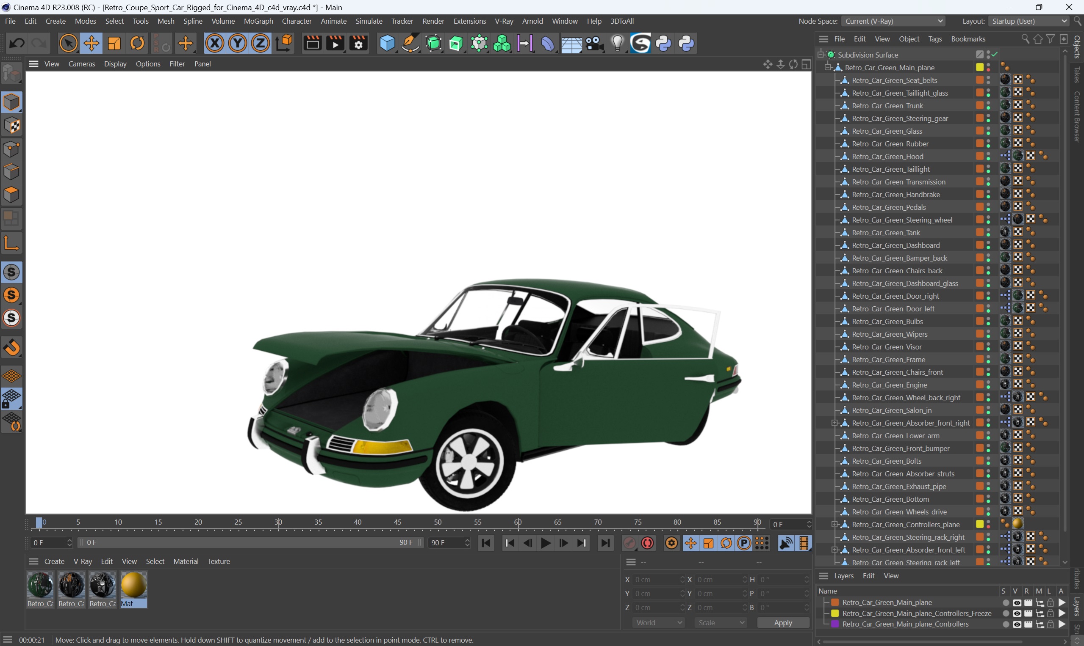Toggle visibility of Retro_Car_Green_Main_plane layer

pos(1017,603)
